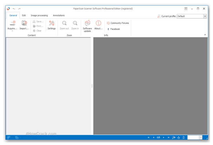Go to first page in status bar
The height and width of the screenshot is (145, 213).
tap(148, 137)
